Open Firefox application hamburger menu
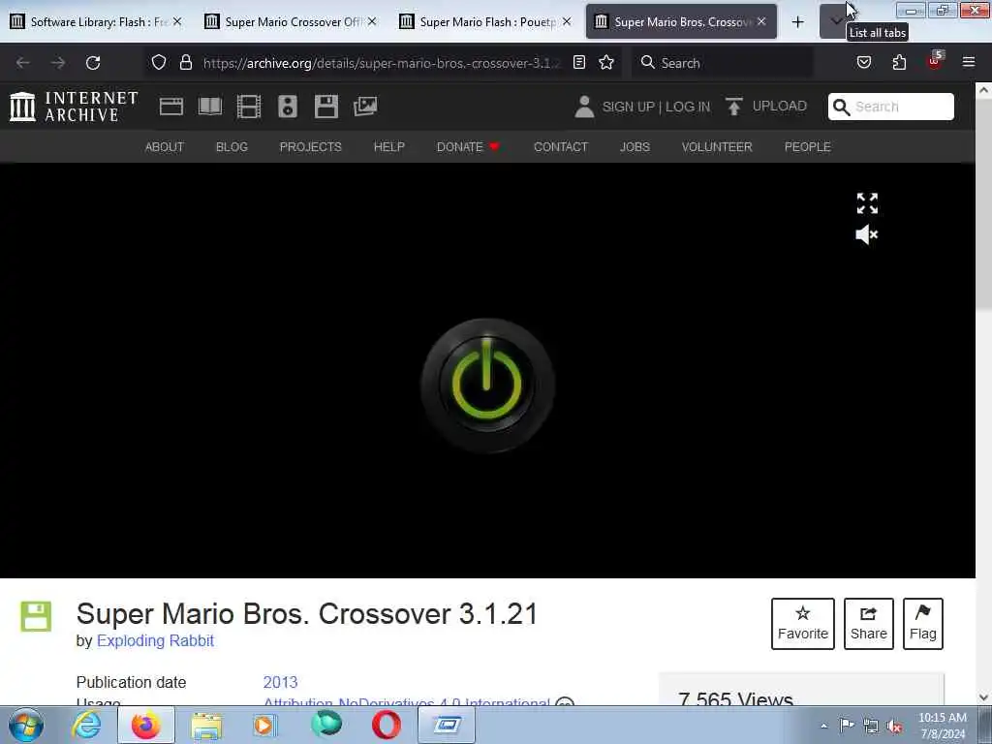 tap(969, 62)
